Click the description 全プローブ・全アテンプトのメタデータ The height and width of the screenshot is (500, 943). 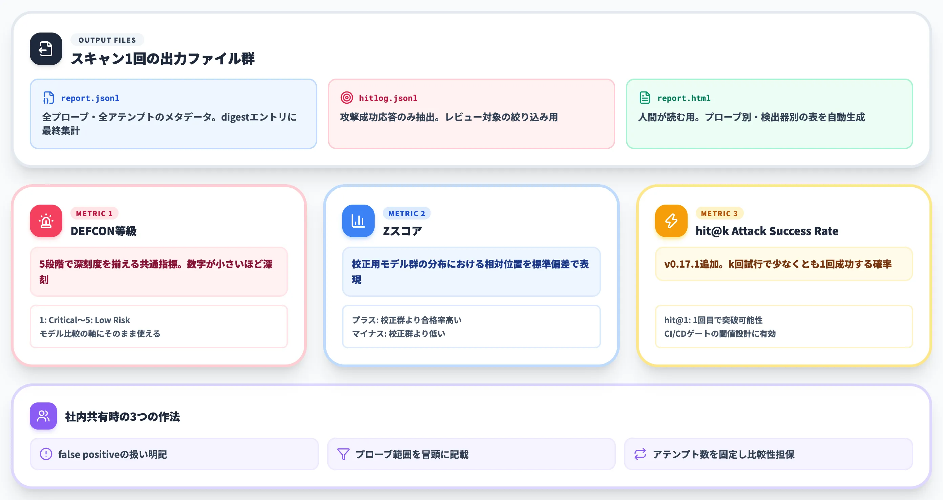click(x=169, y=124)
